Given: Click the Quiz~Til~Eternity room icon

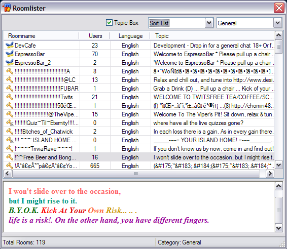Looking at the screenshot, I should 10,123.
